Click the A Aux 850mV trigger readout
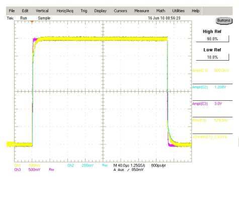 [x=128, y=169]
